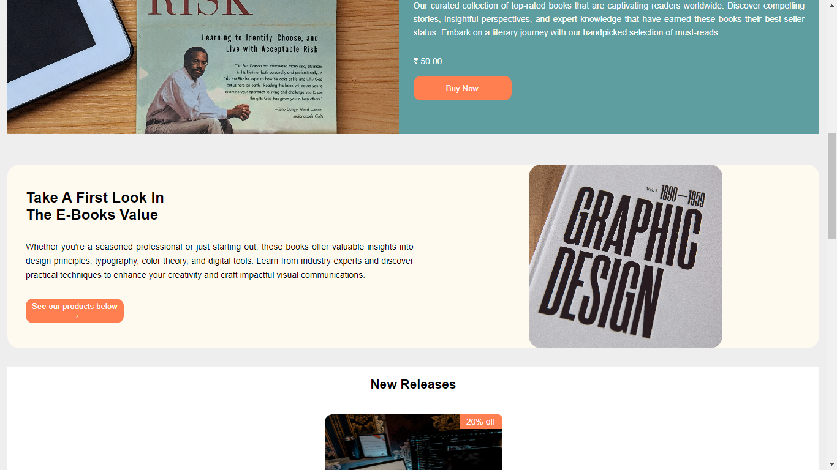Click the arrow icon inside the products button
Viewport: 837px width, 470px height.
click(x=75, y=316)
